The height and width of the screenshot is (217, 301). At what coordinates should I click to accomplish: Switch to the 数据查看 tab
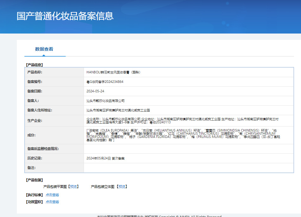click(44, 49)
